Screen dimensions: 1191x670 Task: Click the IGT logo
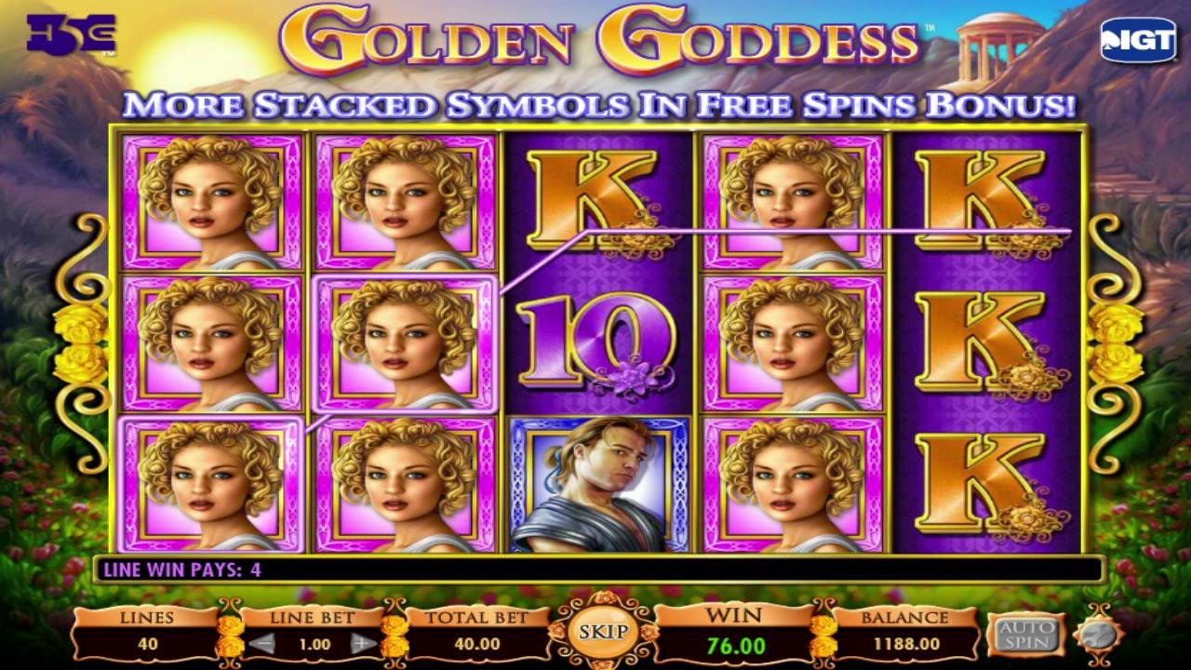click(1137, 38)
